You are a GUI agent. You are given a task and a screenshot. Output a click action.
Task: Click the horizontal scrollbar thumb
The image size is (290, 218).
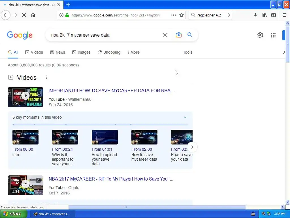[157, 207]
